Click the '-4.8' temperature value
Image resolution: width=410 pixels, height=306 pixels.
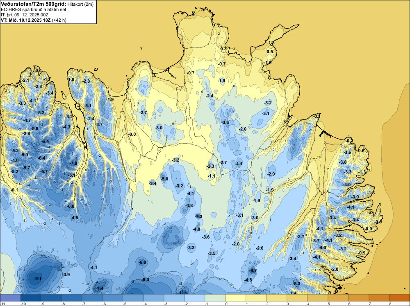[x=189, y=205]
